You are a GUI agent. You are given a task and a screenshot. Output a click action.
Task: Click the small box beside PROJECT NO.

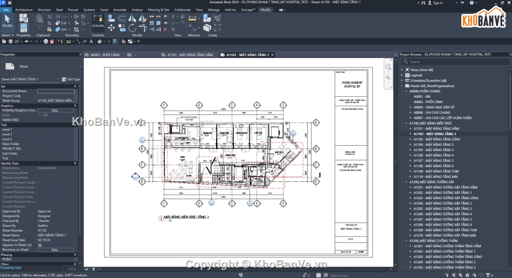pyautogui.click(x=76, y=149)
